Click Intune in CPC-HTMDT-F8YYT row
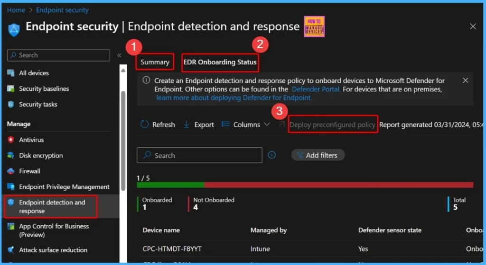Viewport: 486px width, 265px height. pyautogui.click(x=260, y=249)
